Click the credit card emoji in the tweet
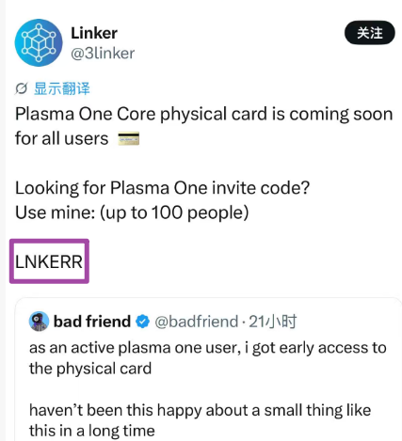 pyautogui.click(x=129, y=139)
